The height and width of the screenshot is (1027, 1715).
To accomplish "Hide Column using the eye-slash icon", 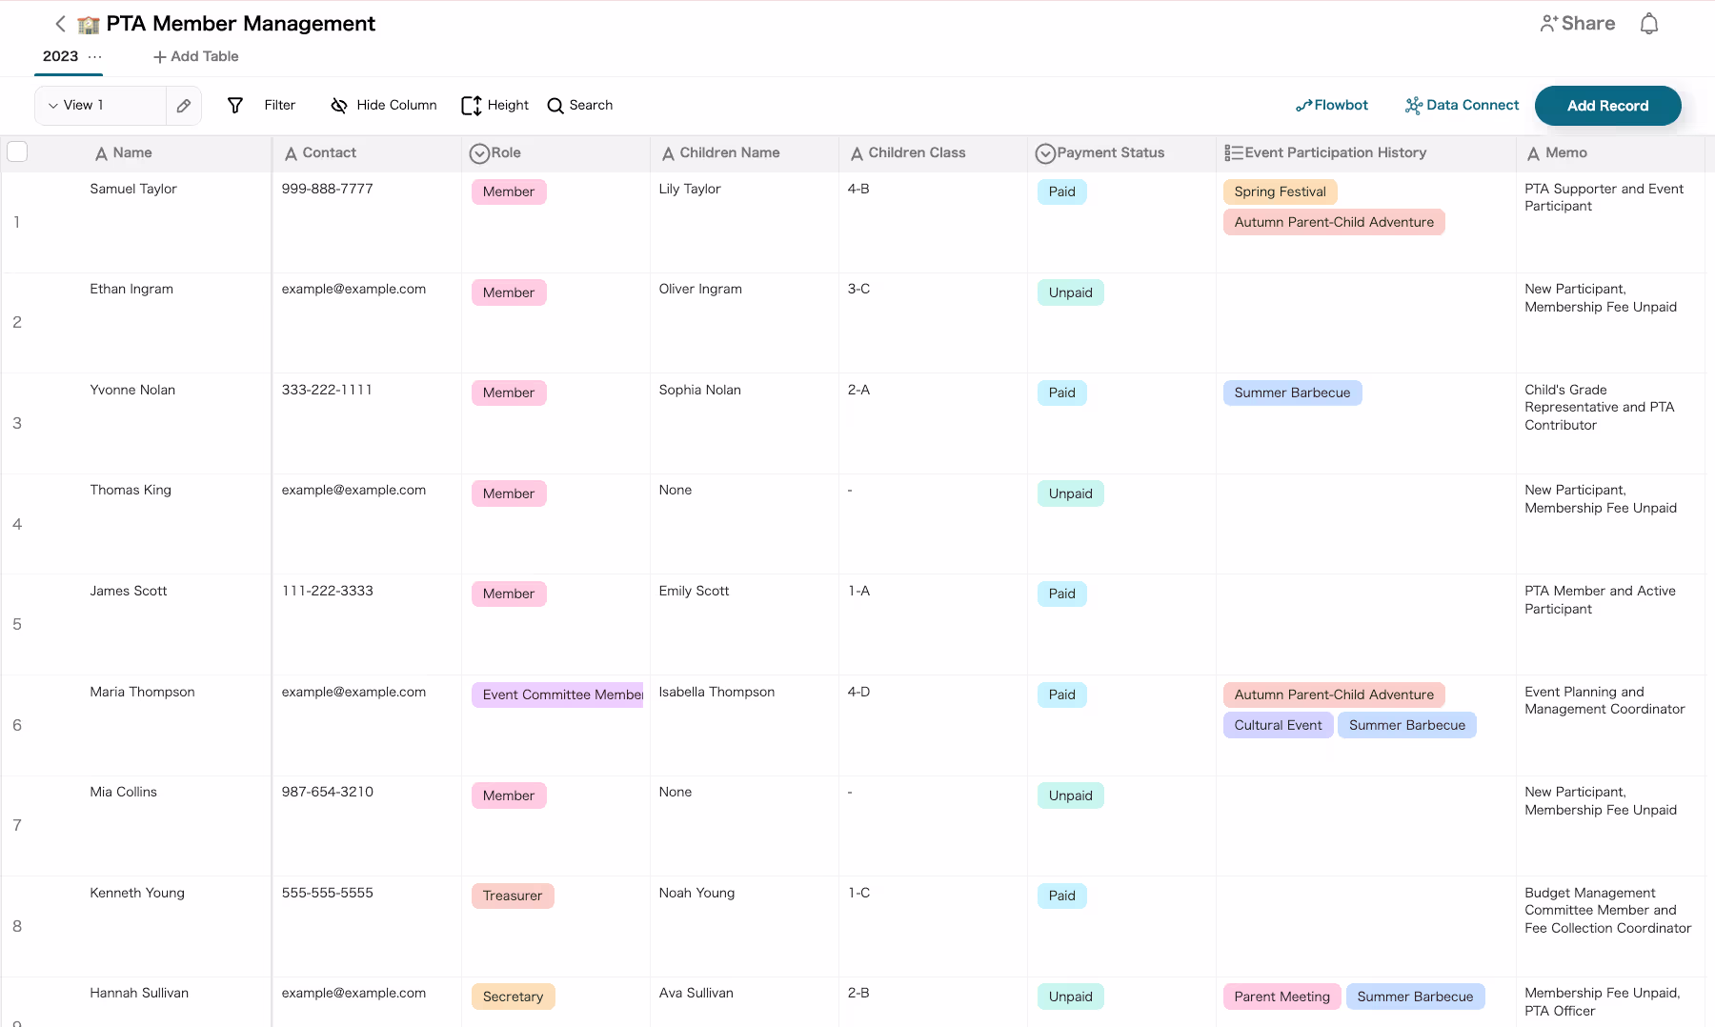I will click(338, 106).
